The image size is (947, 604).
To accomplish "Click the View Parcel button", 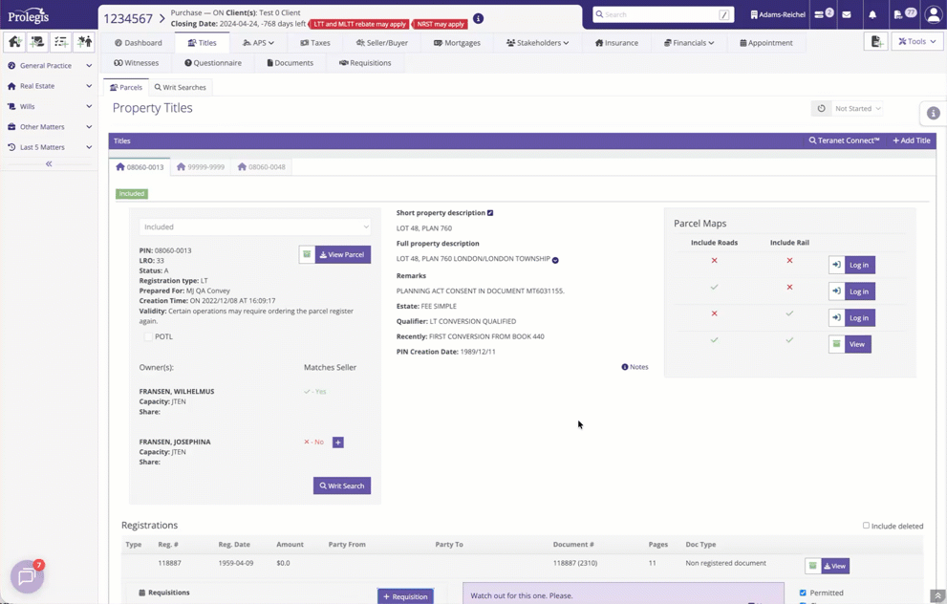I will pyautogui.click(x=343, y=255).
